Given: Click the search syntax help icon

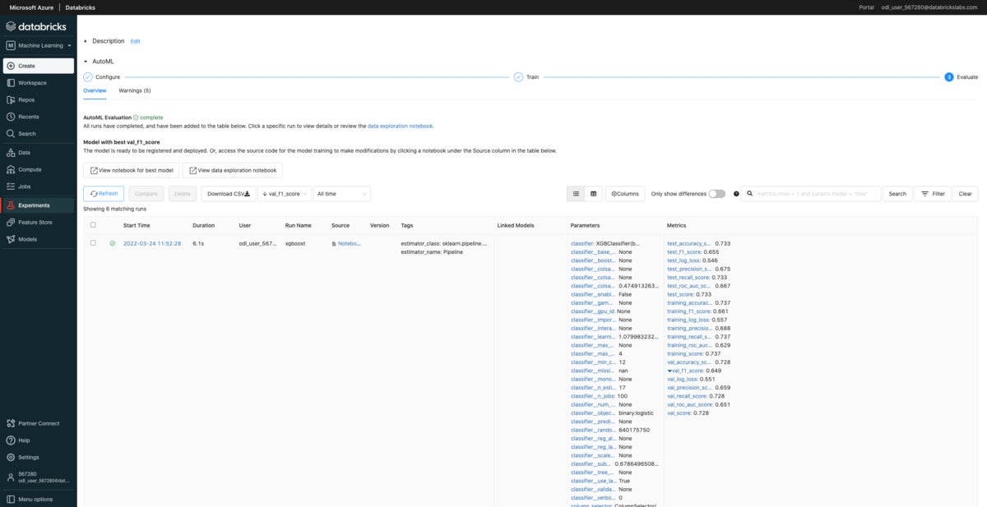Looking at the screenshot, I should tap(736, 194).
